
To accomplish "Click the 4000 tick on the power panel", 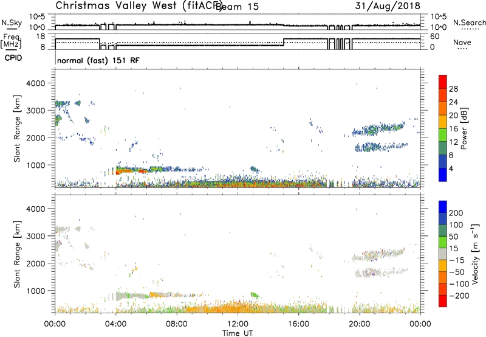I will point(35,83).
